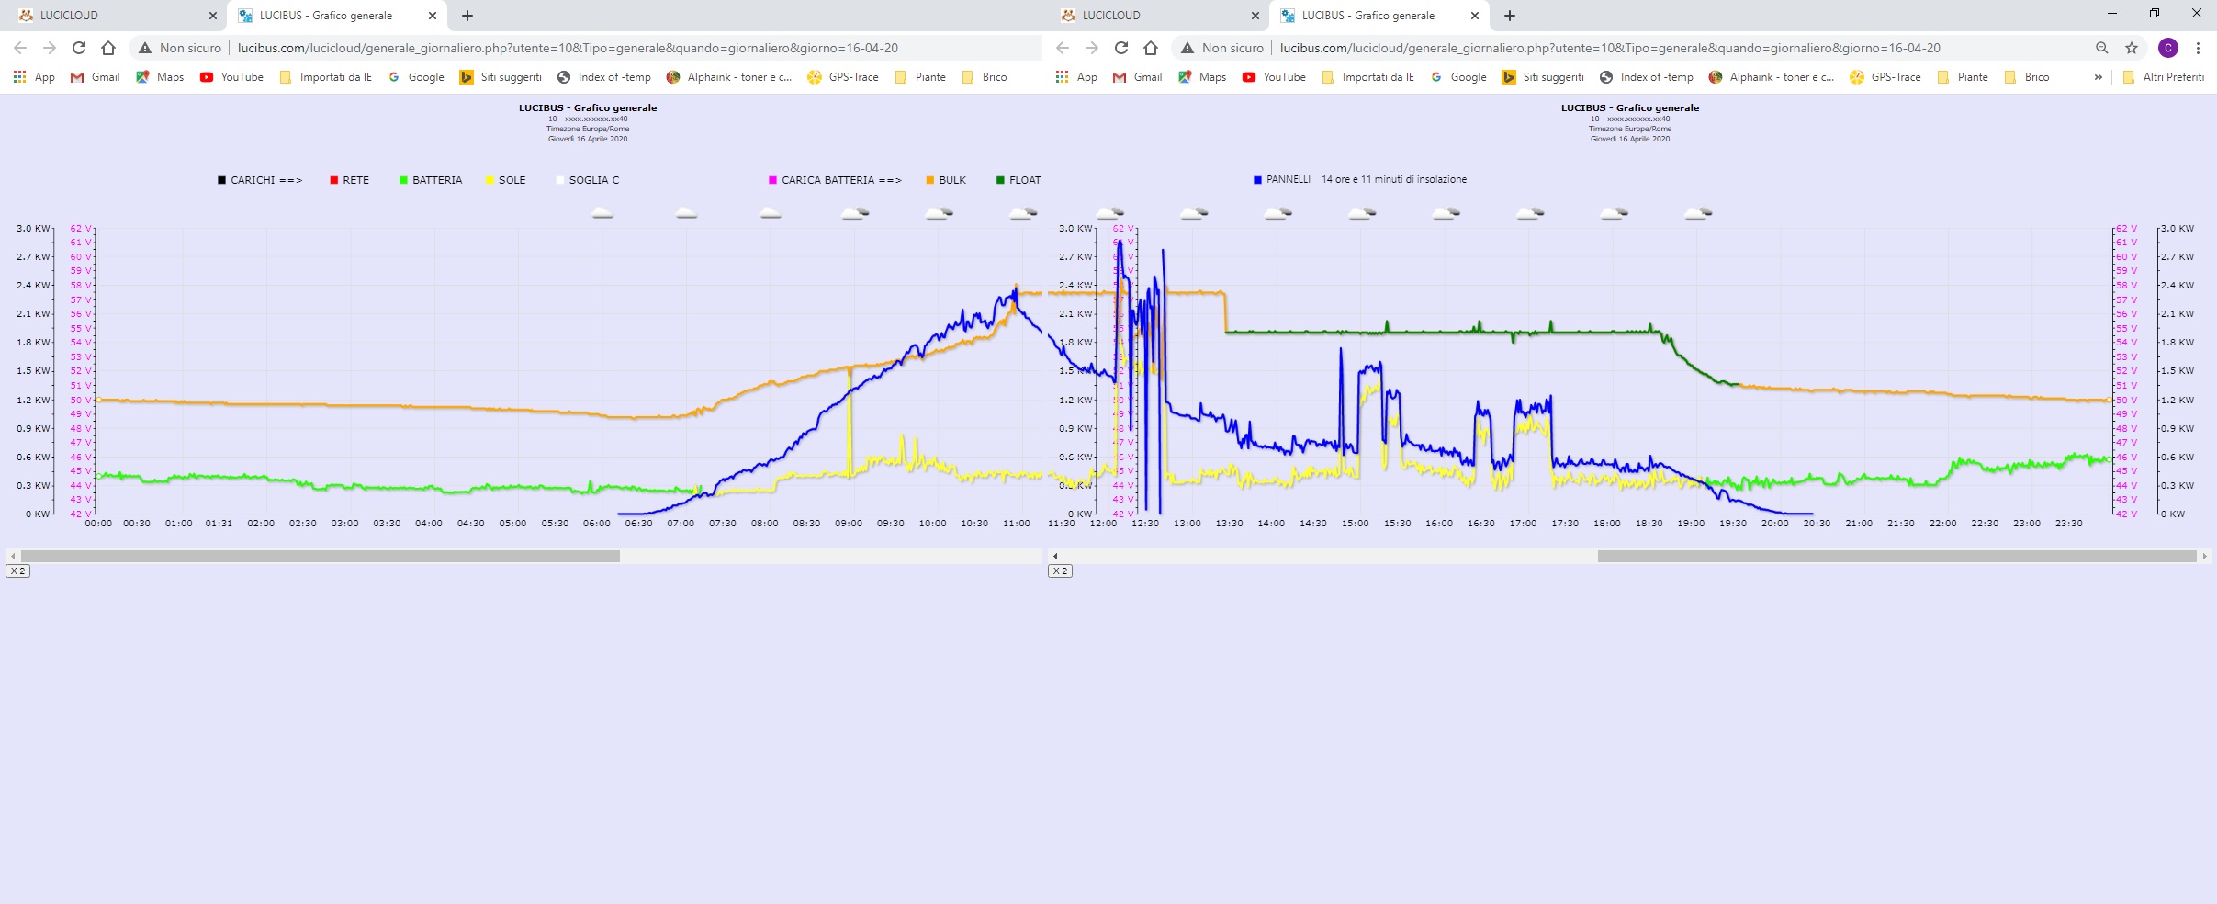Click the Gmail bookmark in the left window

click(x=96, y=77)
